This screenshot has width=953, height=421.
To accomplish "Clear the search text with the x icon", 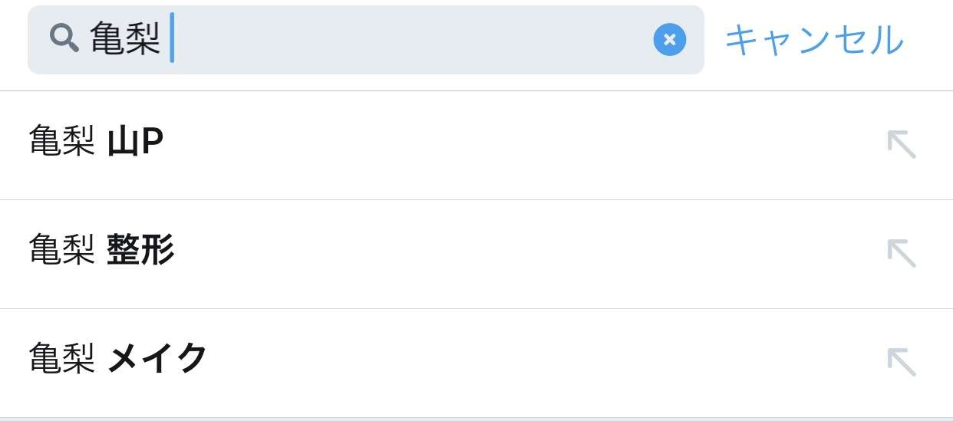I will tap(669, 40).
